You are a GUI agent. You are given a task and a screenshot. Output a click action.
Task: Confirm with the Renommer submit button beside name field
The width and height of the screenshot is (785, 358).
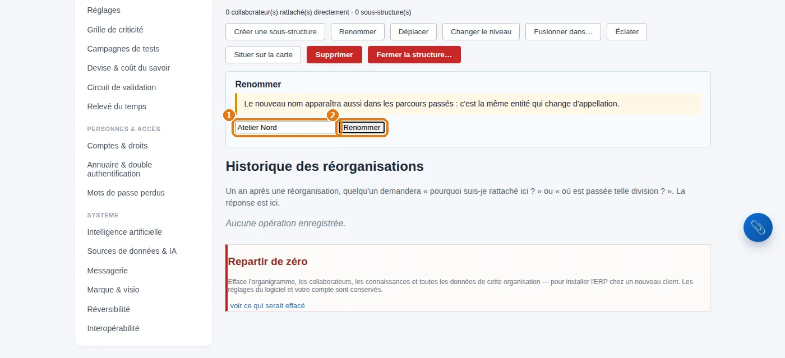coord(362,128)
